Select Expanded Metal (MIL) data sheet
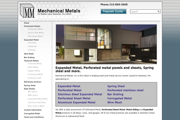 pyautogui.click(x=38, y=99)
